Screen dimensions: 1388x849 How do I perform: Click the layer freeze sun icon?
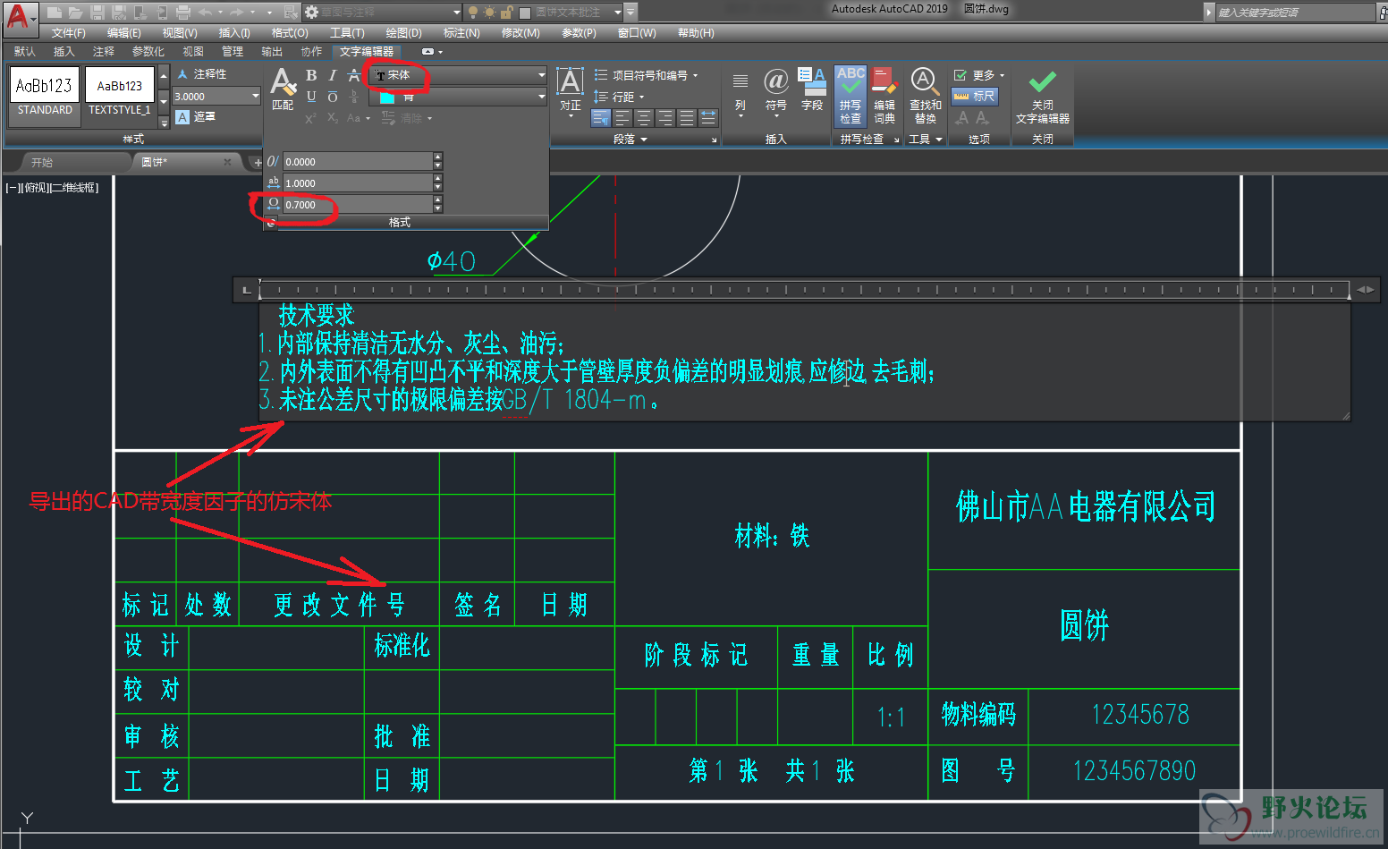point(490,13)
